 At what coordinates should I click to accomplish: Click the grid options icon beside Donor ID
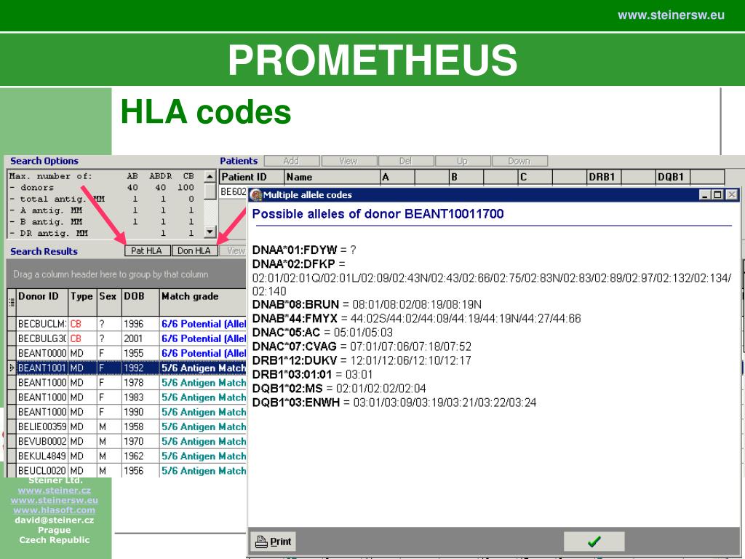[x=12, y=302]
